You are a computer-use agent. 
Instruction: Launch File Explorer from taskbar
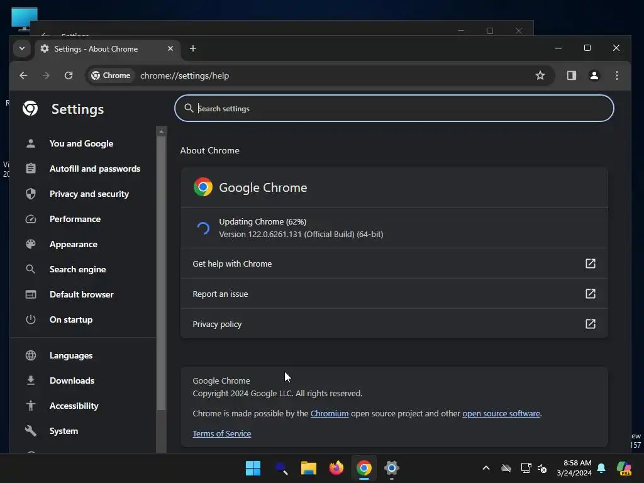308,468
